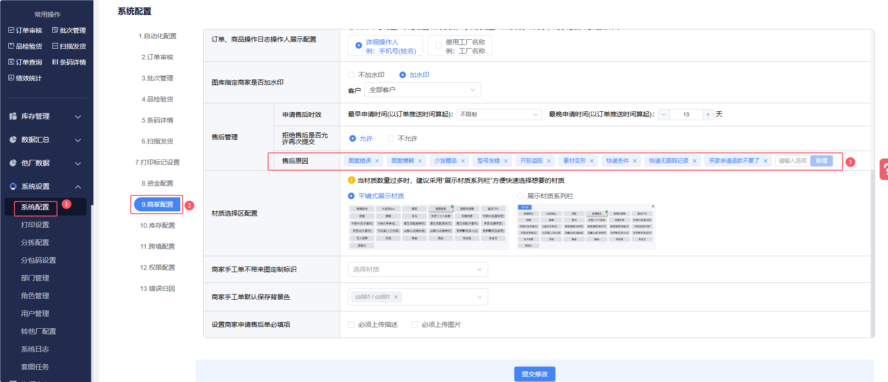Open 扫描发货 shortcut in sidebar
This screenshot has height=382, width=888.
click(69, 46)
